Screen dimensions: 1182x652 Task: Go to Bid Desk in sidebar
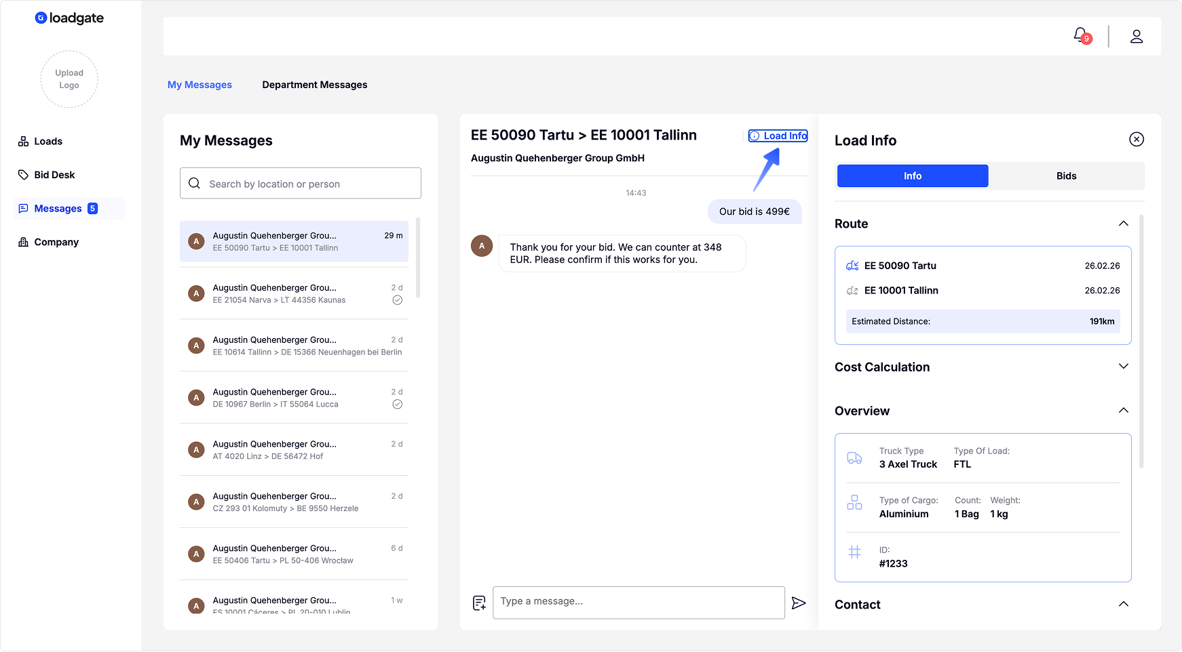coord(54,175)
